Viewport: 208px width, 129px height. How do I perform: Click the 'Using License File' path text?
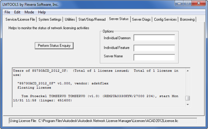(x=94, y=121)
